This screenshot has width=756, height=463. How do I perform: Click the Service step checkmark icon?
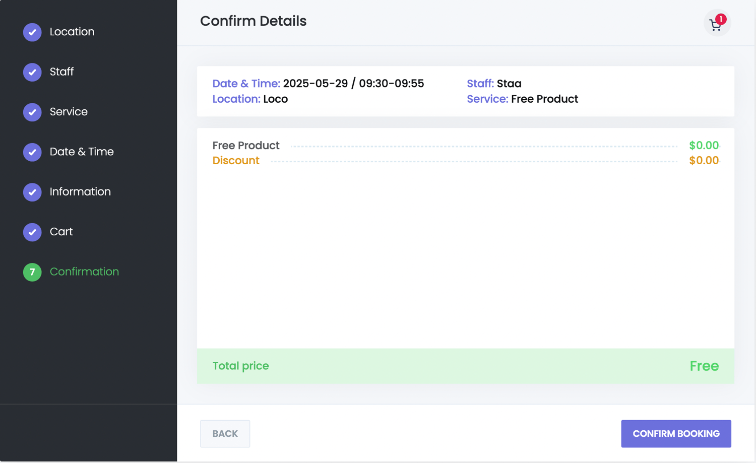32,112
